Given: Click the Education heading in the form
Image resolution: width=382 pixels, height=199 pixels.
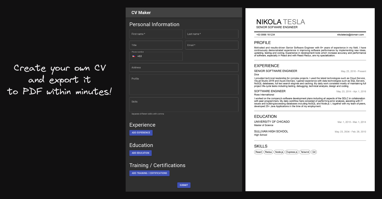Looking at the screenshot, I should [x=141, y=145].
